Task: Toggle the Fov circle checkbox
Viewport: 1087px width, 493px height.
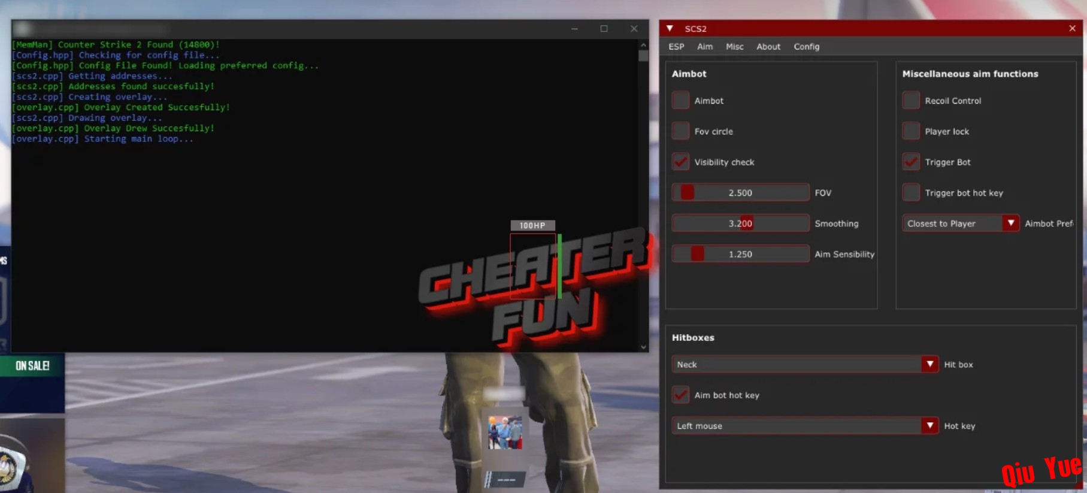Action: pos(680,131)
